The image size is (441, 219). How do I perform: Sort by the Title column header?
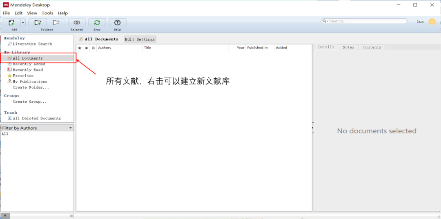186,48
